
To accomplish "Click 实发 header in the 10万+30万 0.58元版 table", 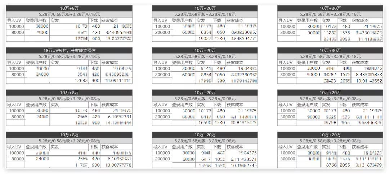I will coord(326,62).
